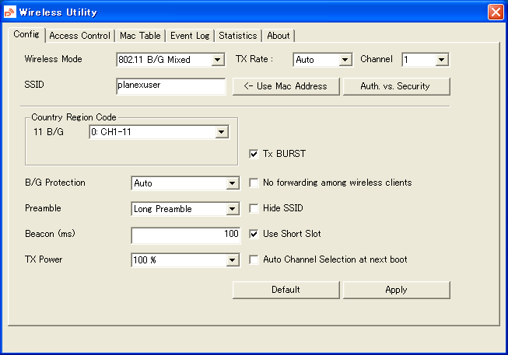Enable No forwarding among wireless clients
Screen dimensions: 508x355
pos(254,183)
